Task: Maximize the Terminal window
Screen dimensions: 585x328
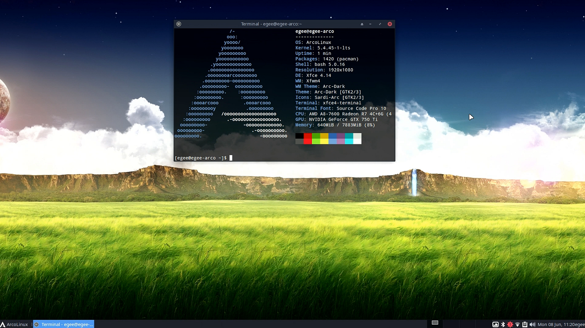Action: pos(380,24)
